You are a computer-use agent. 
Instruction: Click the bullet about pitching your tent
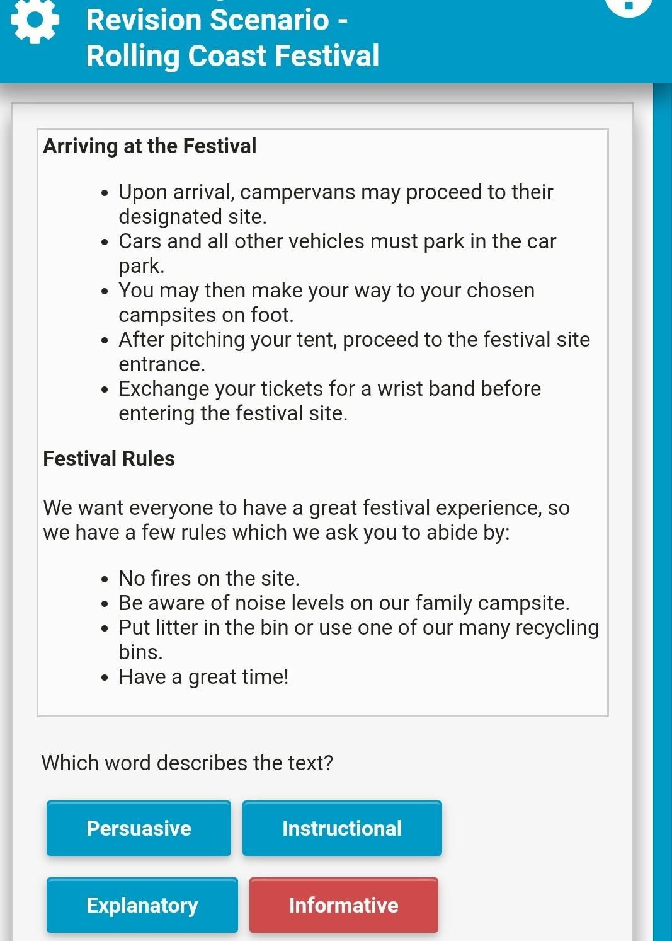[354, 351]
